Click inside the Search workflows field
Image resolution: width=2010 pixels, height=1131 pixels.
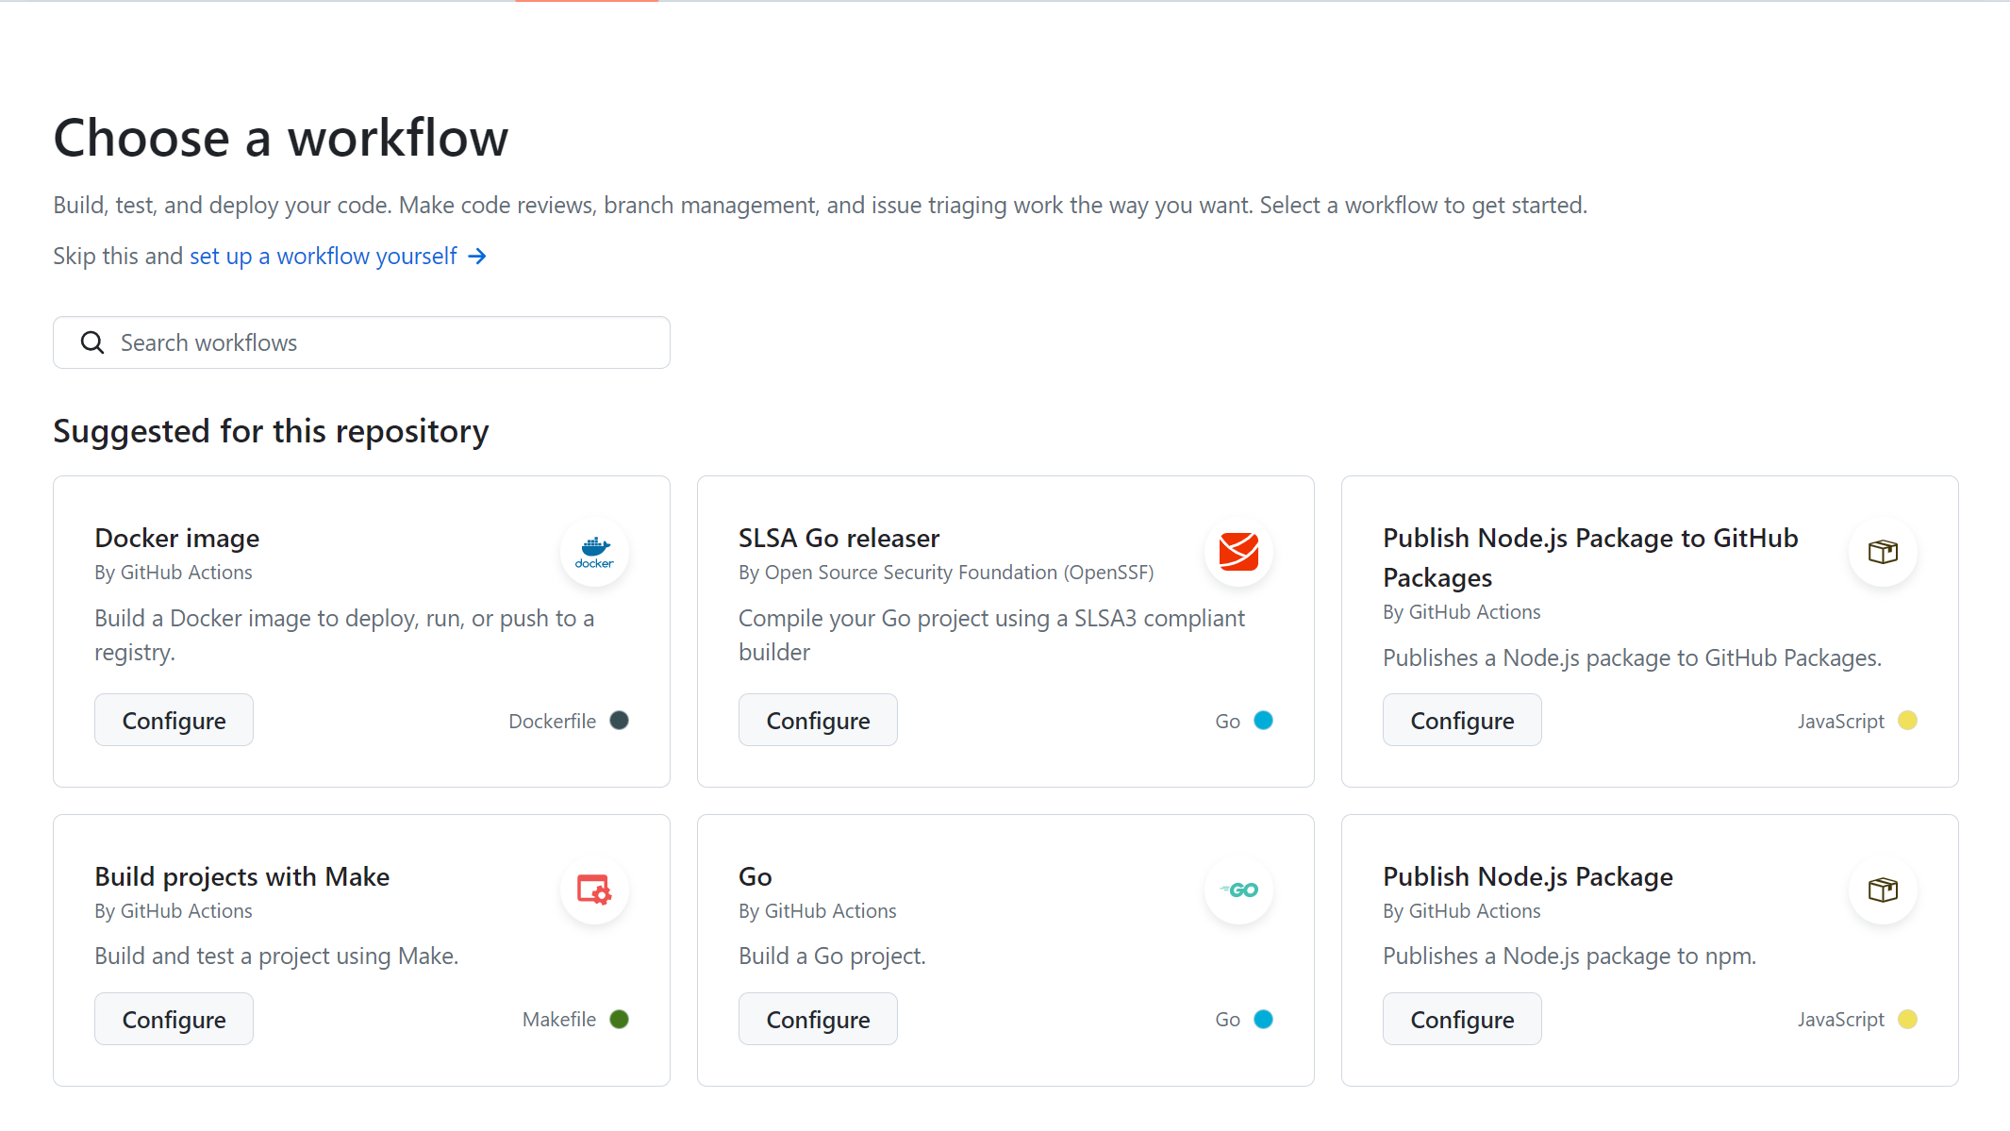coord(283,341)
